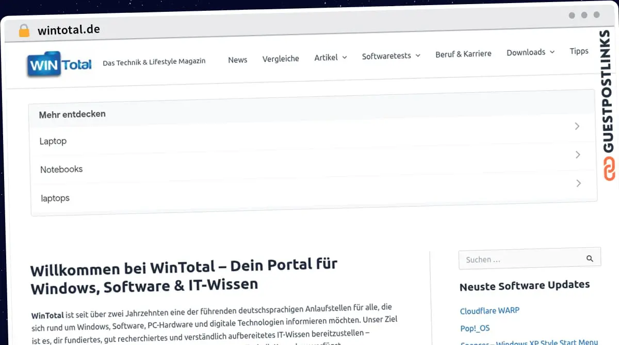The image size is (619, 345).
Task: Open the Notebooks row chevron arrow
Action: (x=578, y=154)
